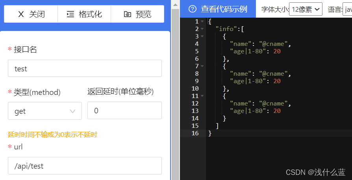Click the question mark icon beside 查看代码示例
Image resolution: width=352 pixels, height=180 pixels.
(193, 9)
